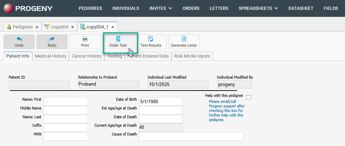This screenshot has width=345, height=146.
Task: Click the Date of Birth field
Action: (161, 101)
